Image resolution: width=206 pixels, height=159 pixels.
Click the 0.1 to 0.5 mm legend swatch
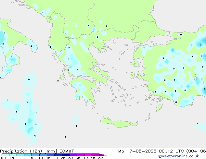(6, 155)
